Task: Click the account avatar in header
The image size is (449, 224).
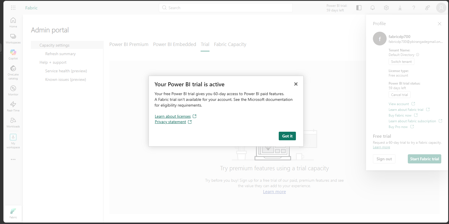Action: 441,8
